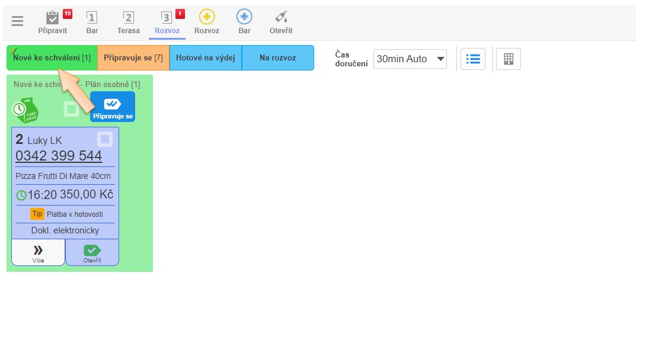Tick select-all checkbox in group header

(x=72, y=109)
